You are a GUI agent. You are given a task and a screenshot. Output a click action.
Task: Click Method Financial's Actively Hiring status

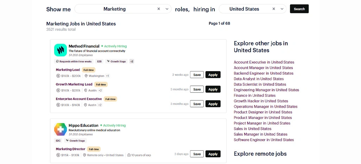114,46
